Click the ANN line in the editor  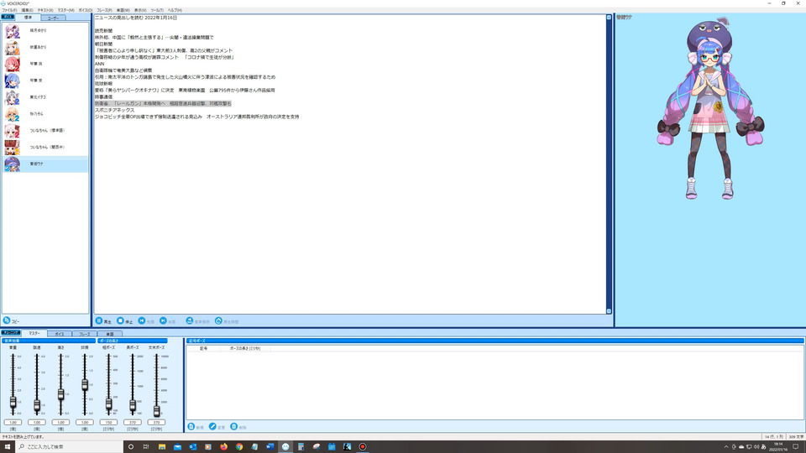tap(99, 64)
